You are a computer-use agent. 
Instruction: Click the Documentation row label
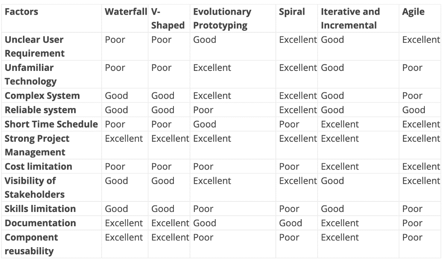[x=40, y=223]
